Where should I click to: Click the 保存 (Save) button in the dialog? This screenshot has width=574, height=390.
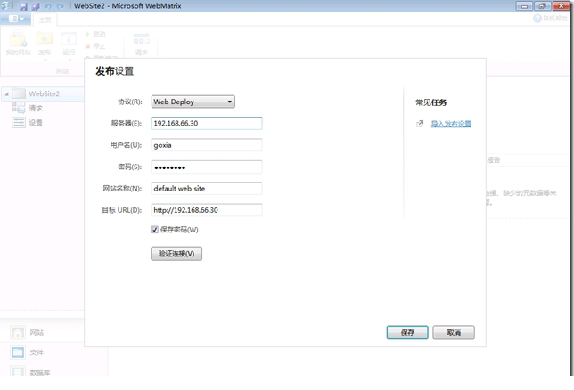point(407,332)
